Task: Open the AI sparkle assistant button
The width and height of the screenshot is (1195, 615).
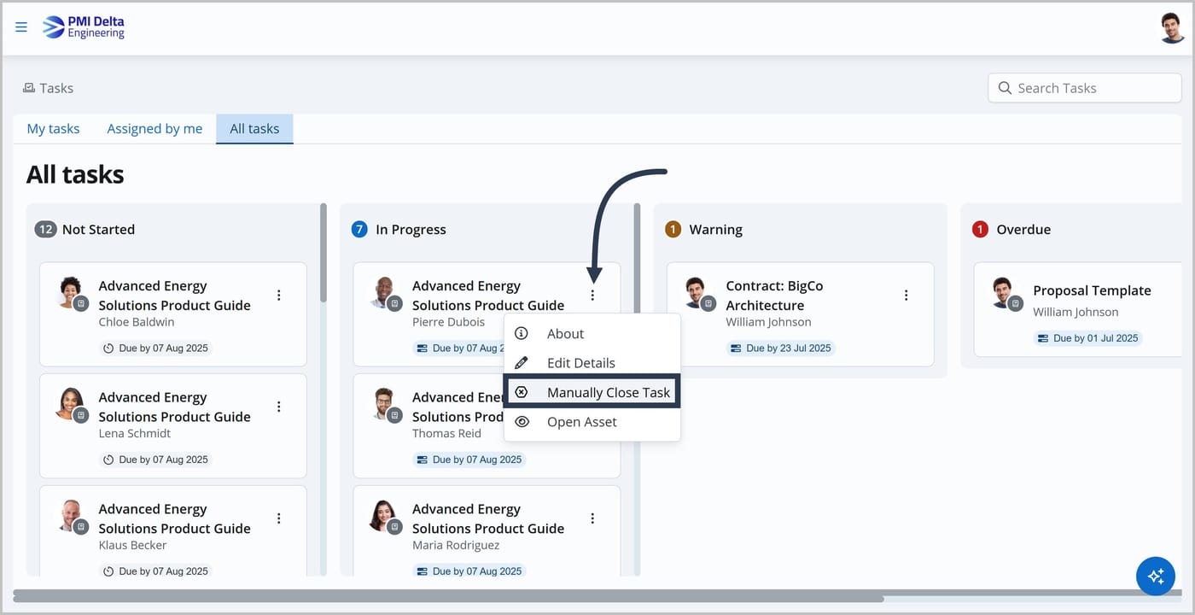Action: tap(1156, 576)
